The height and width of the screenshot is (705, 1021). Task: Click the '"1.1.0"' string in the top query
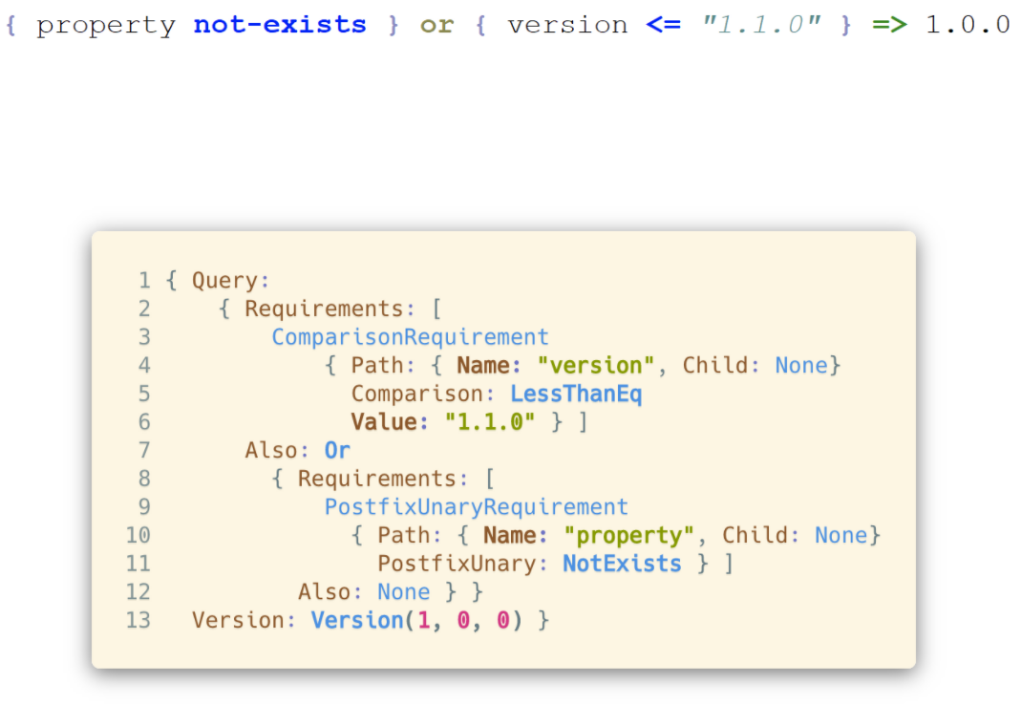click(x=762, y=25)
